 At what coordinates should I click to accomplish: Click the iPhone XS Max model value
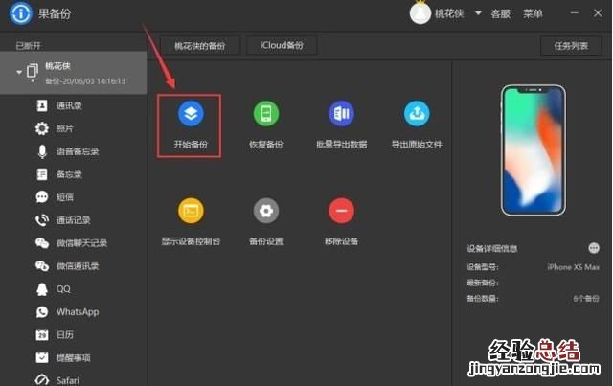pos(573,267)
